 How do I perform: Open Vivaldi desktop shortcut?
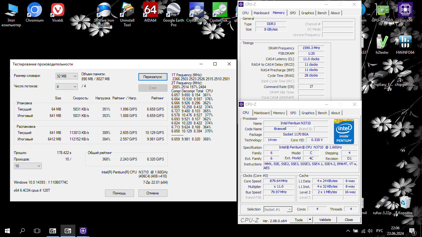[x=57, y=12]
